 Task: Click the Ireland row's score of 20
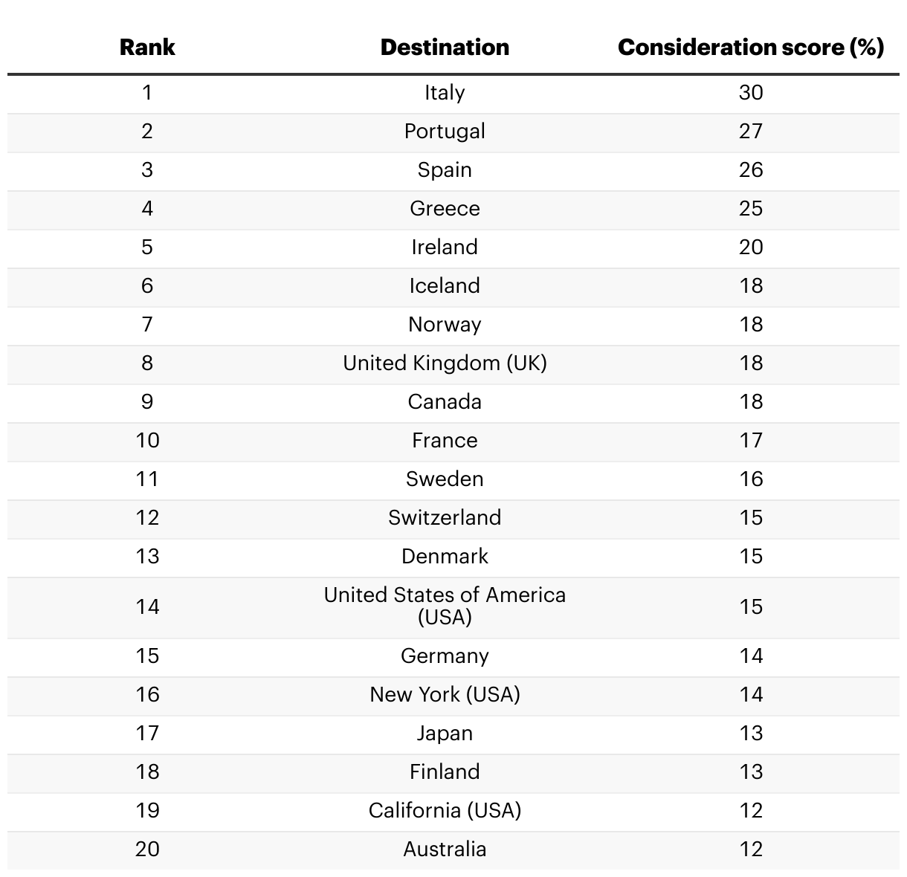(x=751, y=247)
